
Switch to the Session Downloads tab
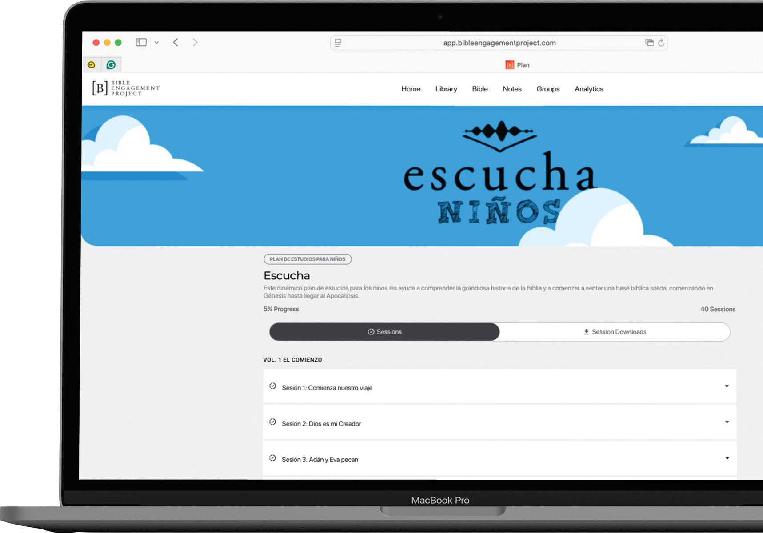[615, 332]
